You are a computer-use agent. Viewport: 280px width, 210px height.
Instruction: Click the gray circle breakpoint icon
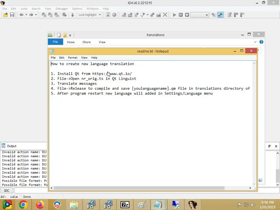pos(114,15)
